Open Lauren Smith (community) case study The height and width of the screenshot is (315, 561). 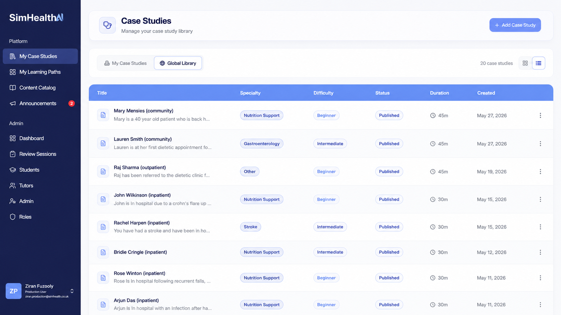point(143,139)
